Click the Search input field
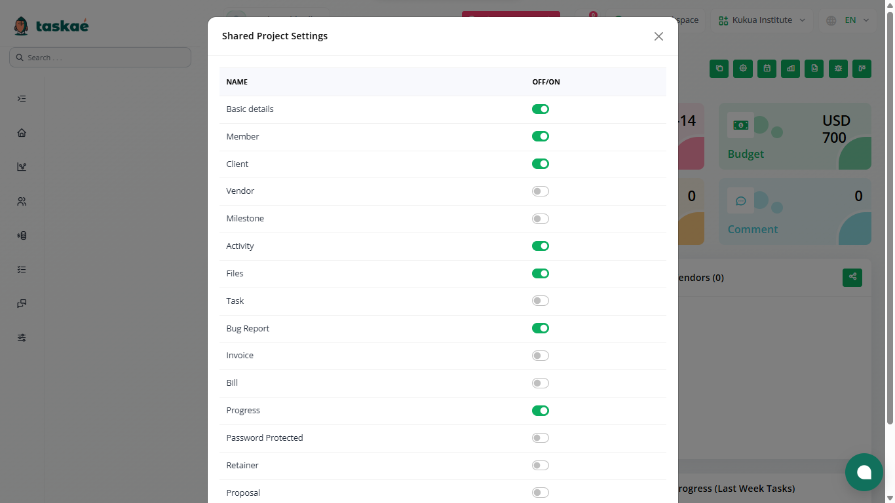The image size is (895, 503). 100,58
